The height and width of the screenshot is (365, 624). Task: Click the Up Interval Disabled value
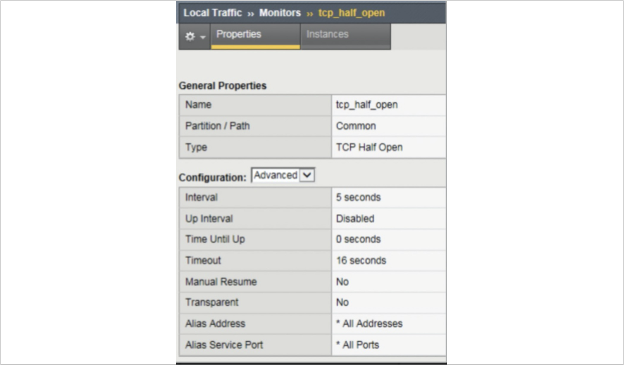click(x=355, y=218)
